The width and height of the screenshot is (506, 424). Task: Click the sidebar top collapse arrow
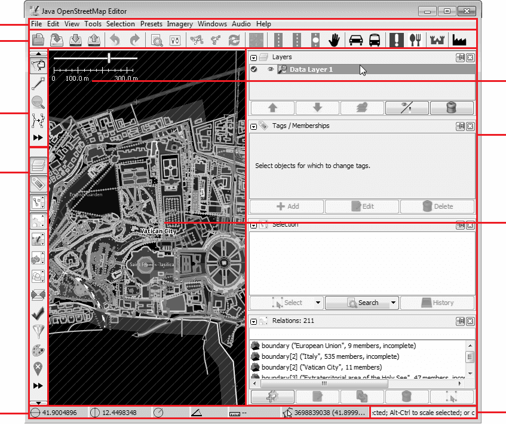click(x=38, y=54)
